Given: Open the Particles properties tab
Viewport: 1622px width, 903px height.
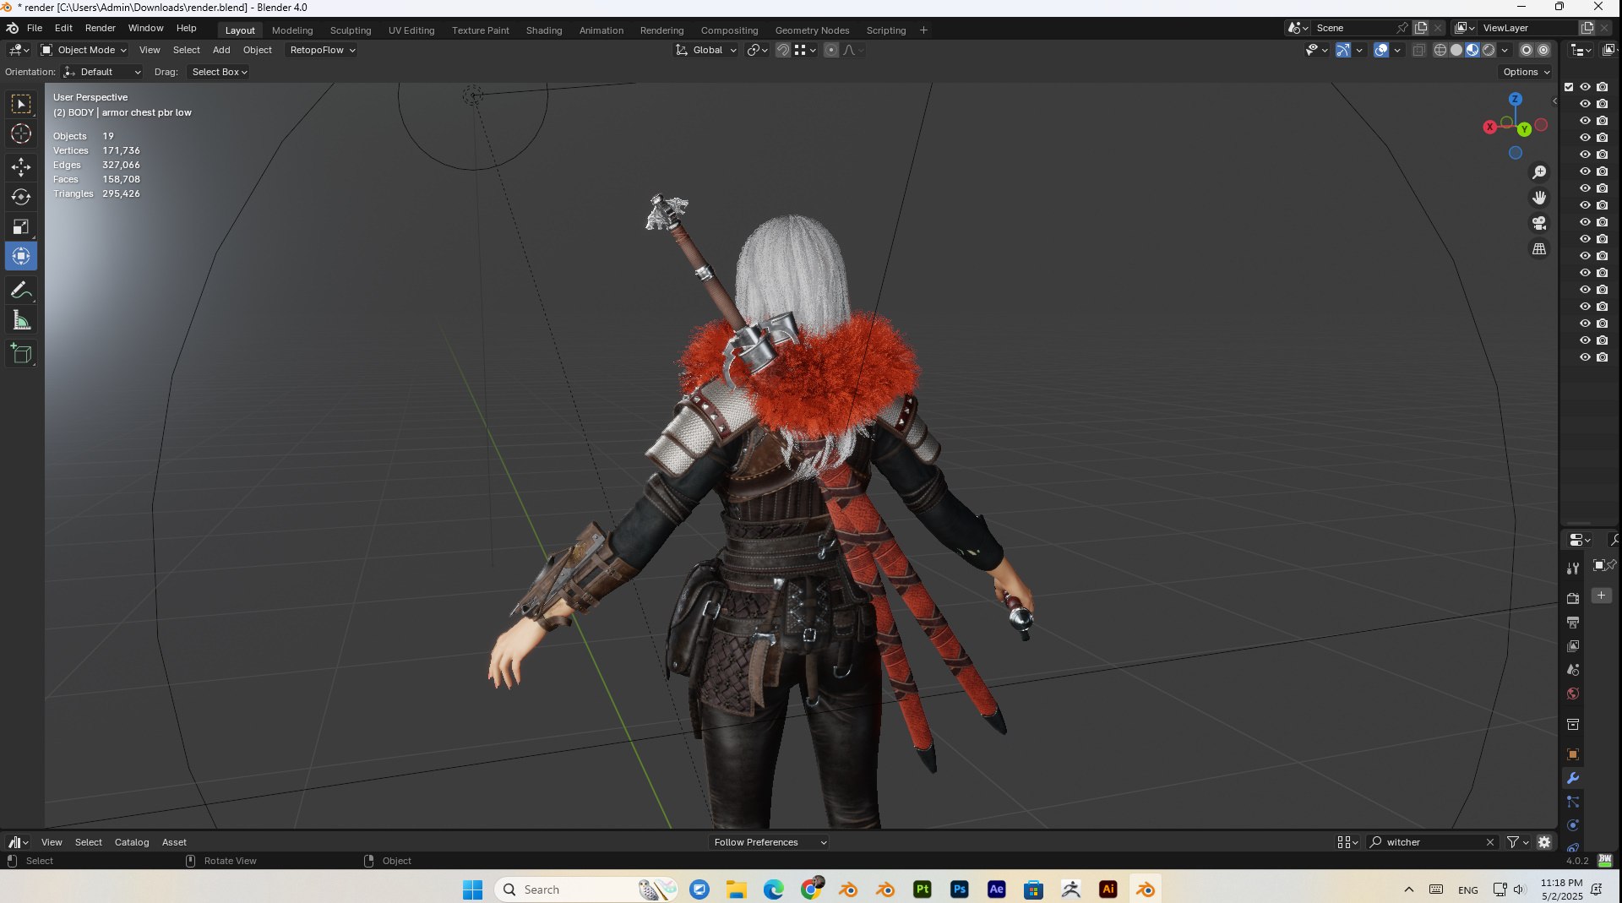Looking at the screenshot, I should [1573, 802].
